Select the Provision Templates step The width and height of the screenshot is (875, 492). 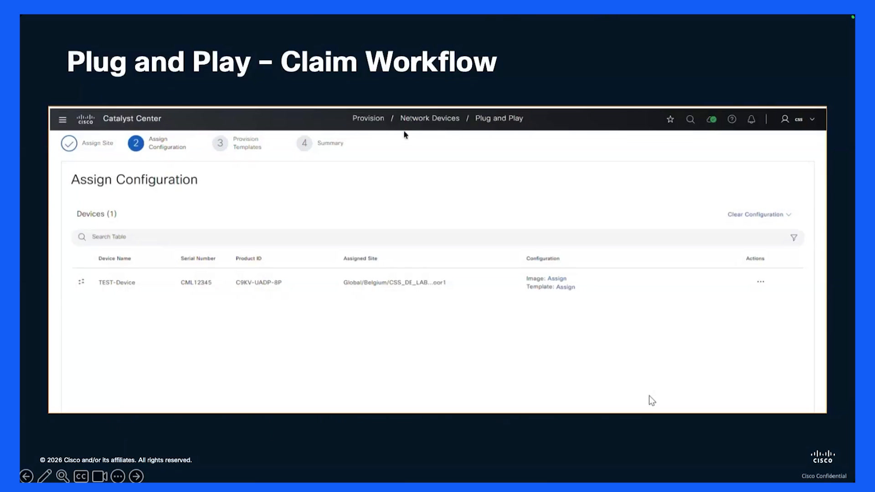[x=237, y=143]
